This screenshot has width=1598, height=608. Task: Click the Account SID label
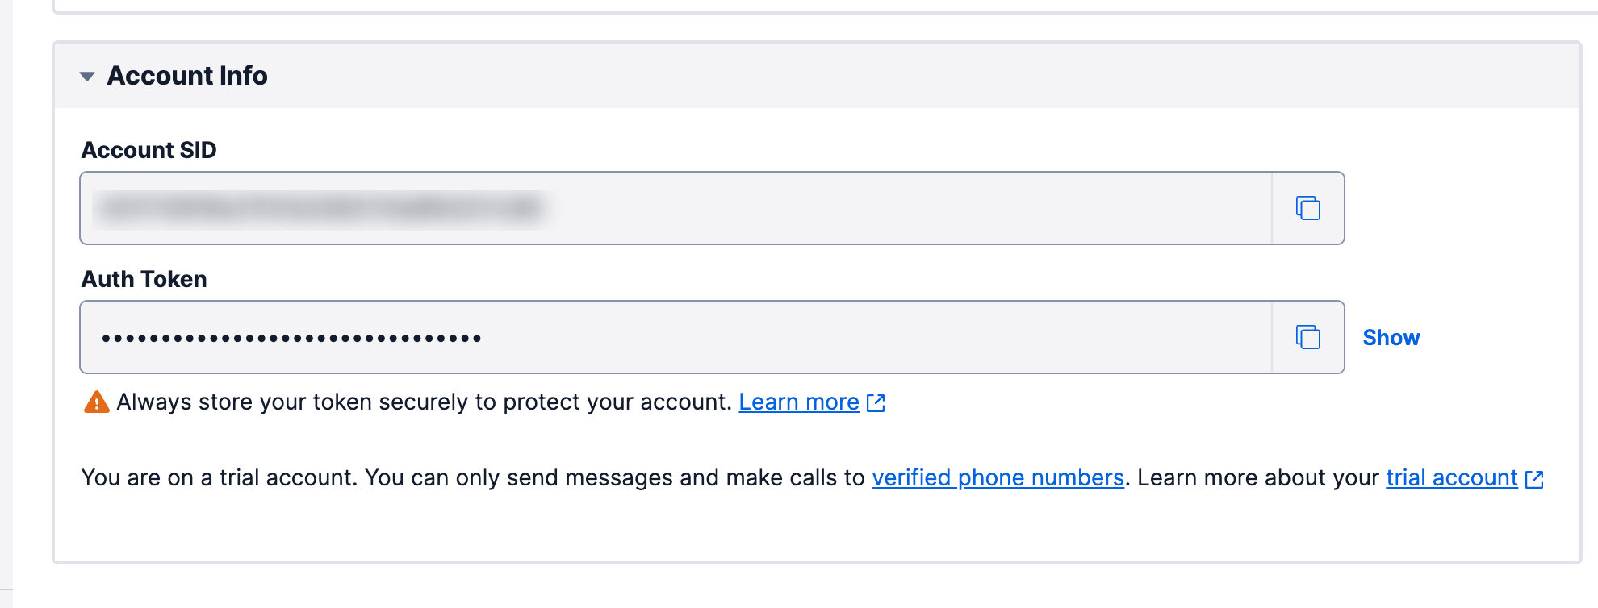[149, 150]
